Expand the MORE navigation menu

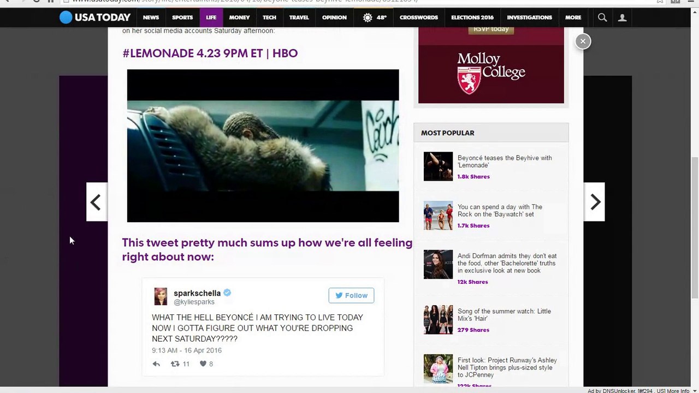[573, 17]
